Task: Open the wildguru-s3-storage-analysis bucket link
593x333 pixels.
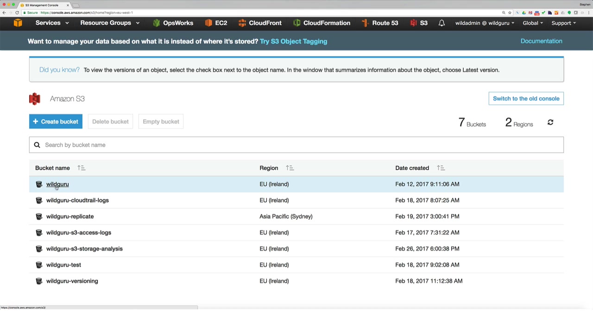Action: (x=84, y=249)
